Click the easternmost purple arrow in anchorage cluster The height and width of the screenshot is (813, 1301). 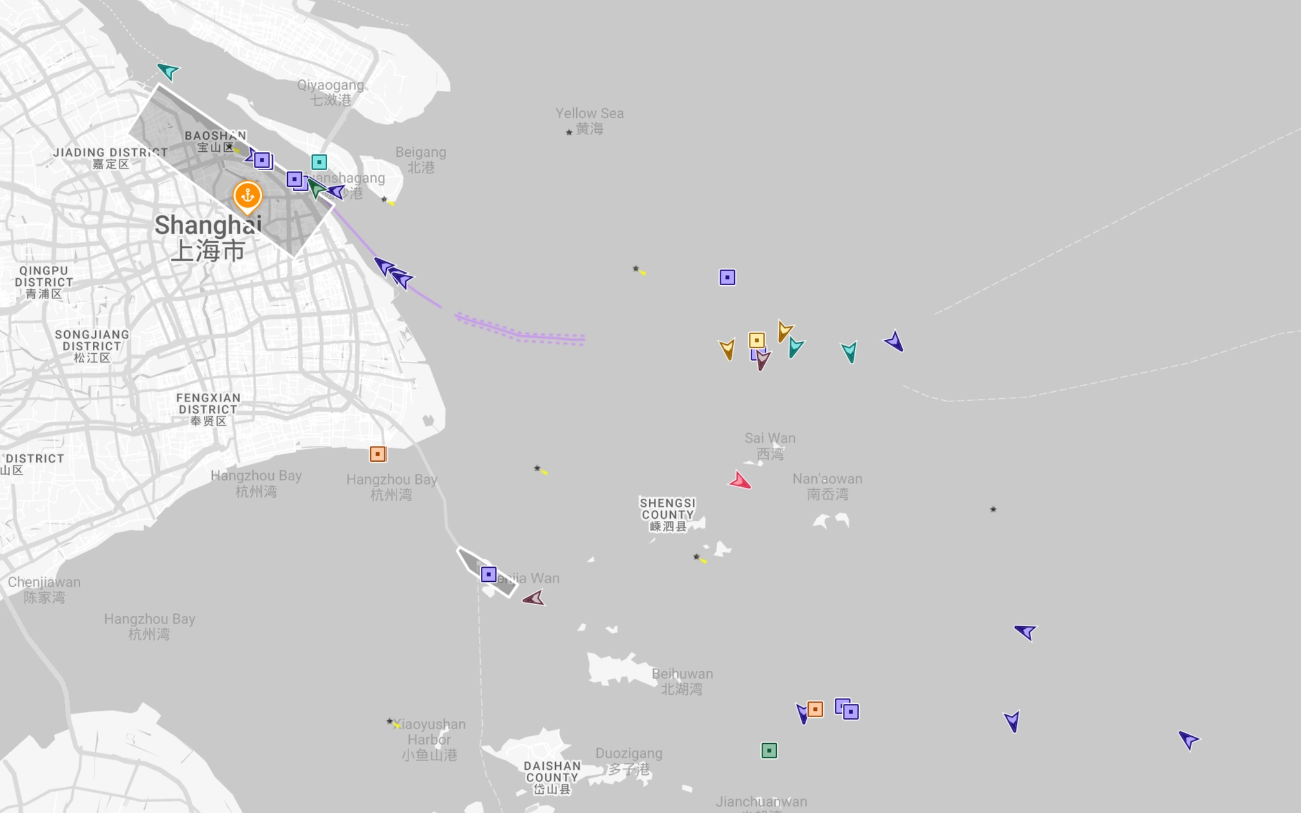click(894, 342)
